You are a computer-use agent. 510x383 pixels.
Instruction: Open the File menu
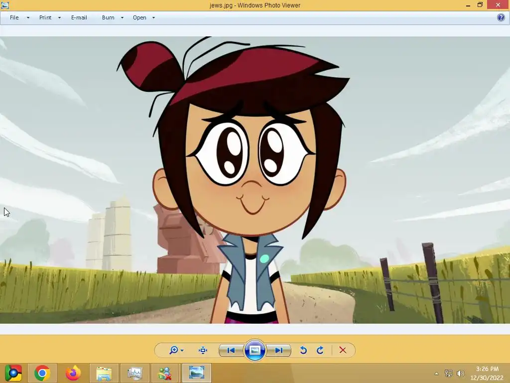pyautogui.click(x=14, y=17)
